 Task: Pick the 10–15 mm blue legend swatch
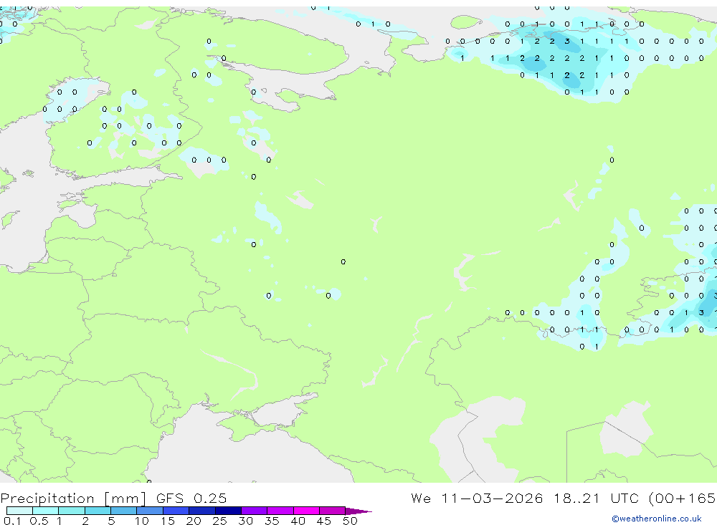point(150,511)
